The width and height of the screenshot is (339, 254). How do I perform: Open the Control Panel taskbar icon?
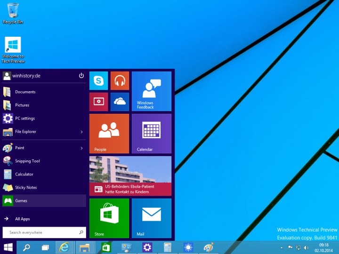pos(127,247)
